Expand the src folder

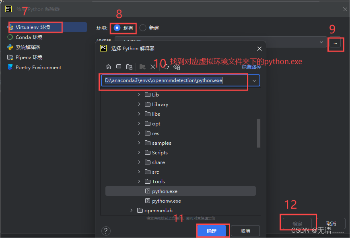(x=139, y=172)
